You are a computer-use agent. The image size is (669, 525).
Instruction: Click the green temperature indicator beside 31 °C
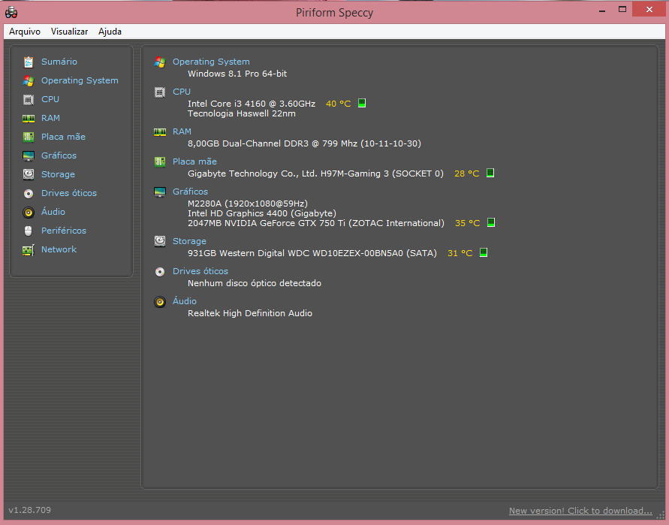pyautogui.click(x=484, y=252)
